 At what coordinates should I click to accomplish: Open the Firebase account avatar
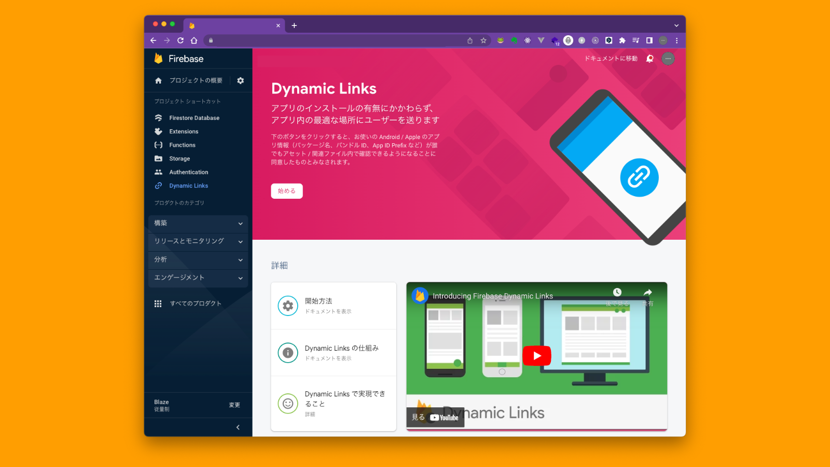[668, 59]
